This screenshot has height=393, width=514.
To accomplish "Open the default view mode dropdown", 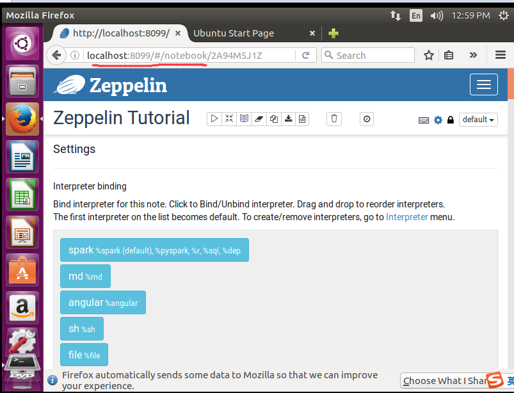I will [478, 120].
